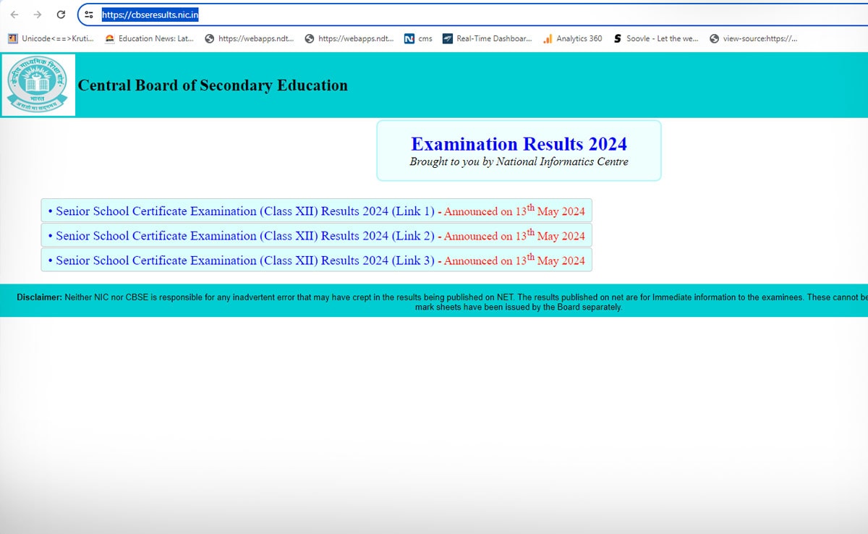The width and height of the screenshot is (868, 534).
Task: Click the Real-Time Dashboard bookmark favicon
Action: point(448,38)
